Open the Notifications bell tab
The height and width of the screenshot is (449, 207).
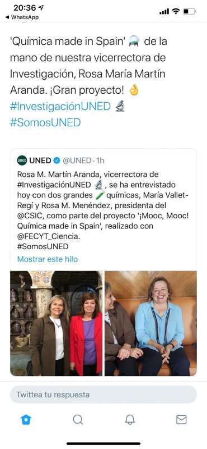pos(130,419)
